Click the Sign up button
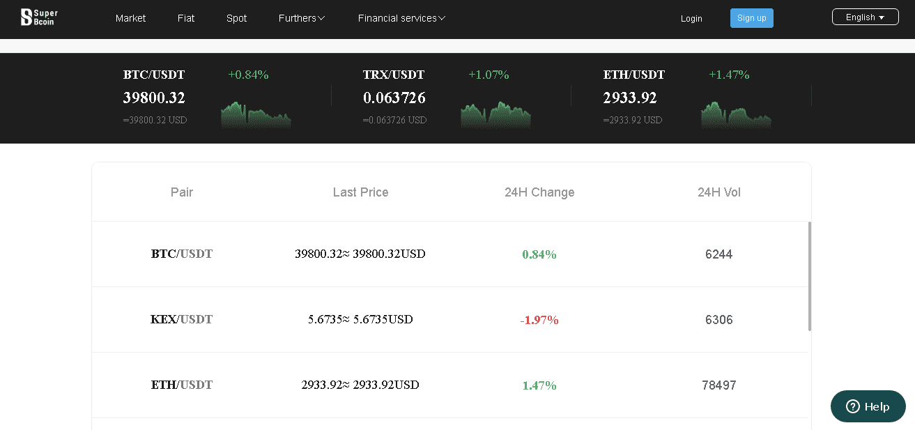Image resolution: width=915 pixels, height=430 pixels. [x=751, y=18]
